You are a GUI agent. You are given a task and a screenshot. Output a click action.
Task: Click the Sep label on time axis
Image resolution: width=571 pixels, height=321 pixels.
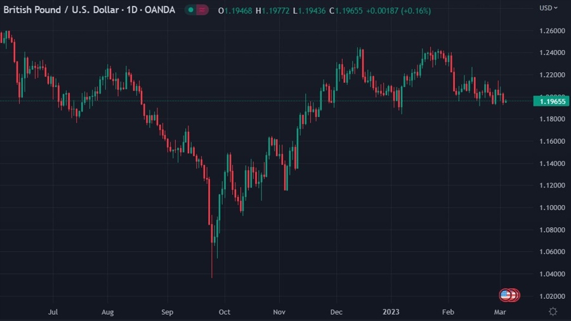pos(167,312)
